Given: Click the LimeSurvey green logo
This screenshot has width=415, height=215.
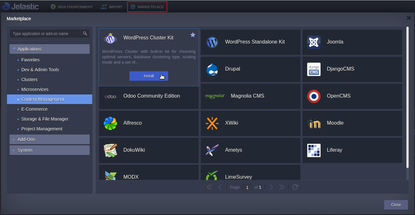Looking at the screenshot, I should (212, 176).
